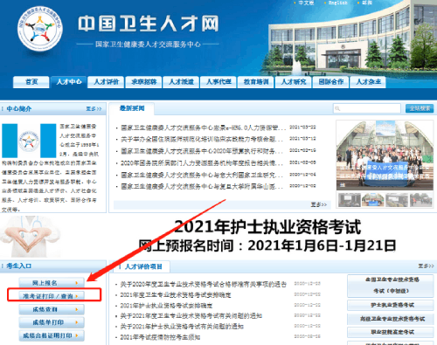
Task: Open news about 复旦大学附属华山医院
Action: (202, 186)
